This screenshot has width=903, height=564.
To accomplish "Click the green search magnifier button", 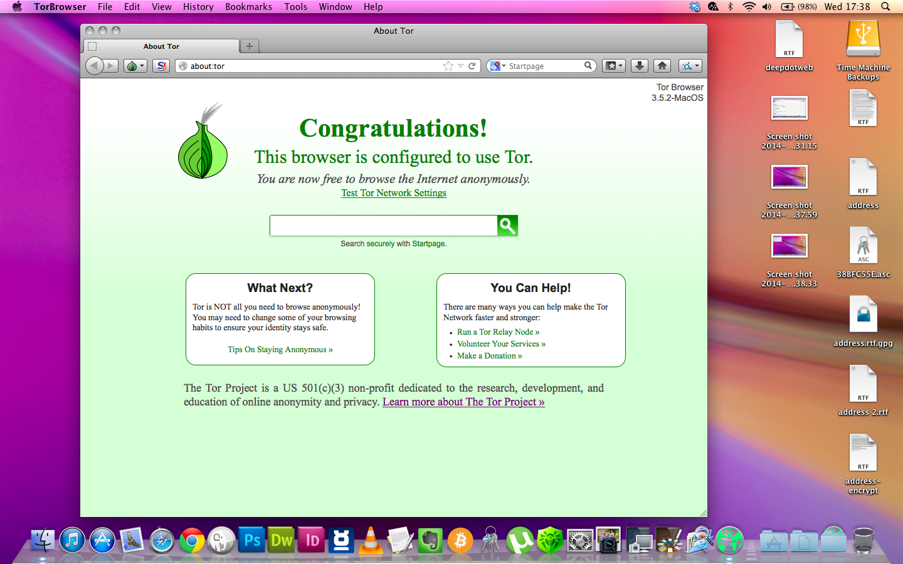I will [x=507, y=226].
